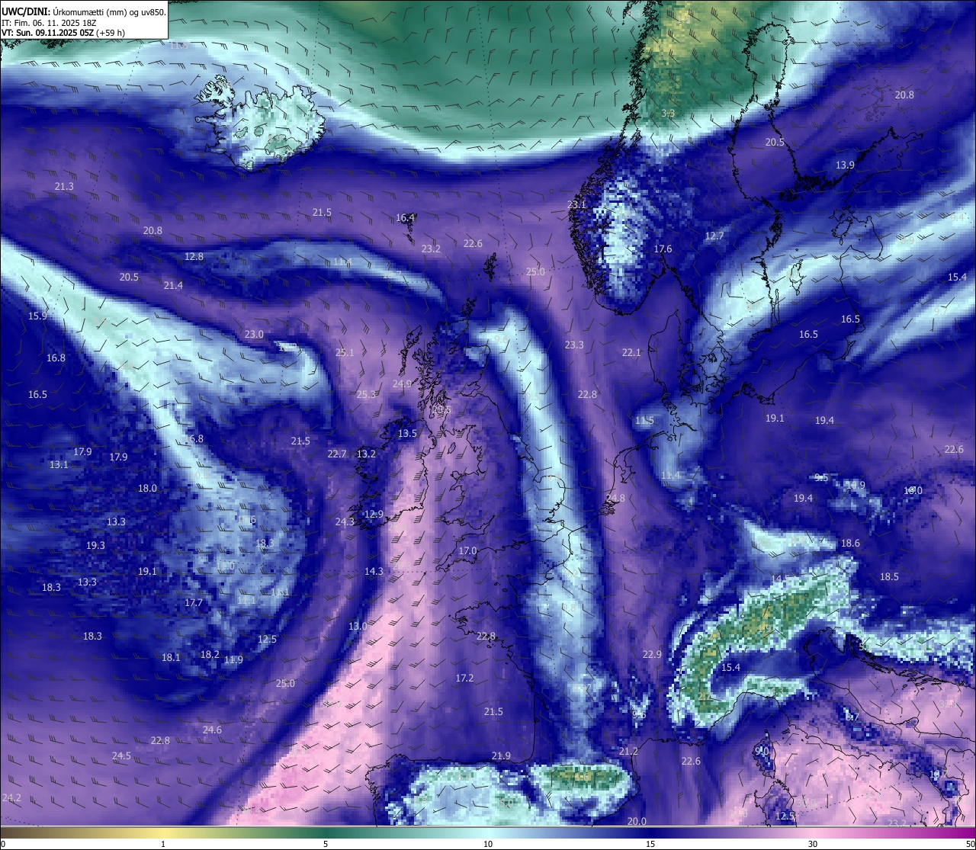Click the 25.3 value label

[x=366, y=394]
